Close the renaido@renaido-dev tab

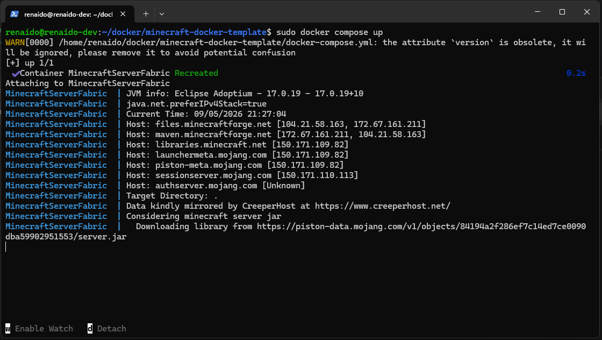coord(123,14)
